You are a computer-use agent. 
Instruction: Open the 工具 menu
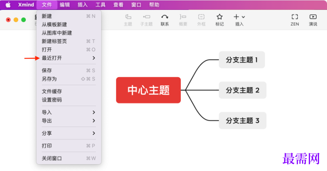click(x=101, y=5)
